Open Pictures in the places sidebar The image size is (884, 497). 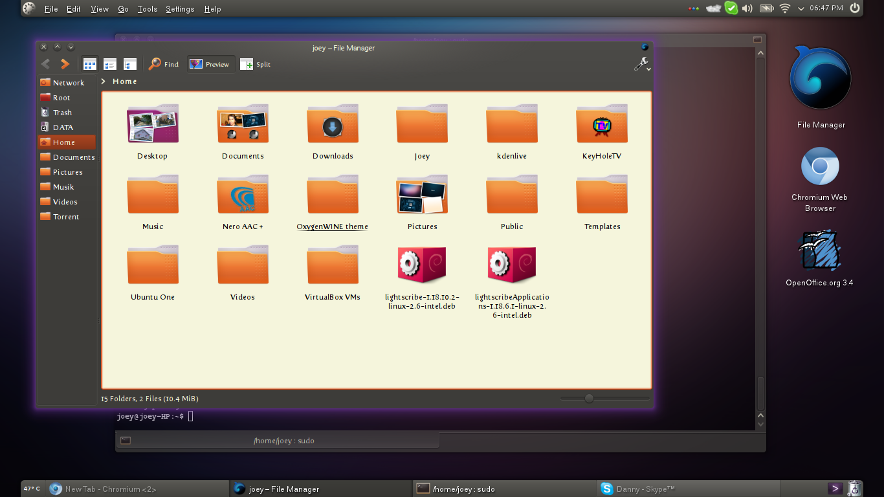67,172
